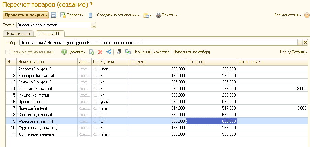Select the Барбарис (конфеты) row
Image resolution: width=310 pixels, height=147 pixels.
(x=157, y=75)
